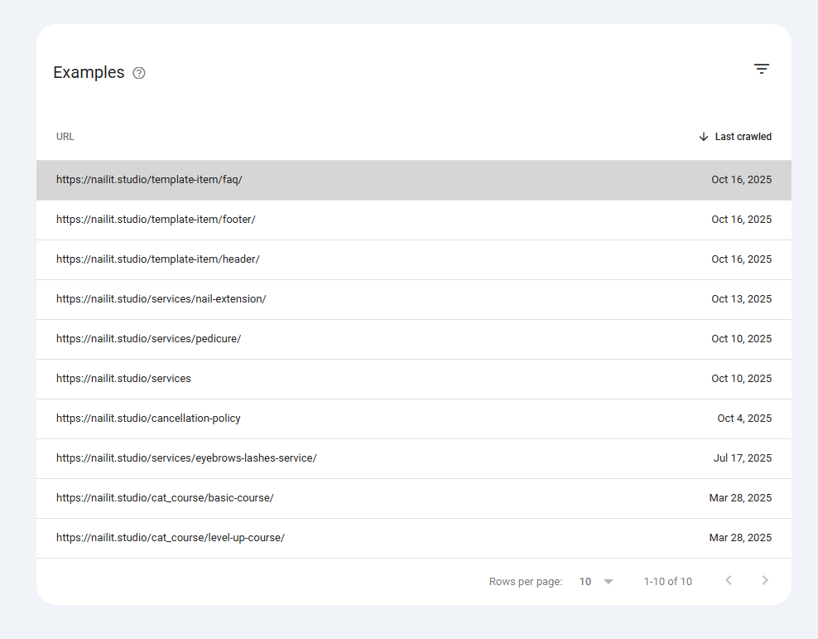This screenshot has height=639, width=818.
Task: Select the template-item/faq URL row
Action: coord(149,180)
